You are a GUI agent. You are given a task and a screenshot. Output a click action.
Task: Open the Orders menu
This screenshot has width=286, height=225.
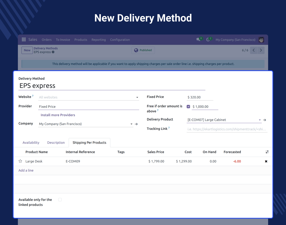click(x=47, y=40)
